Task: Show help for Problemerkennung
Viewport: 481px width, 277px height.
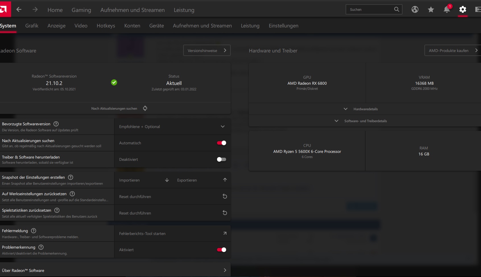Action: point(41,247)
